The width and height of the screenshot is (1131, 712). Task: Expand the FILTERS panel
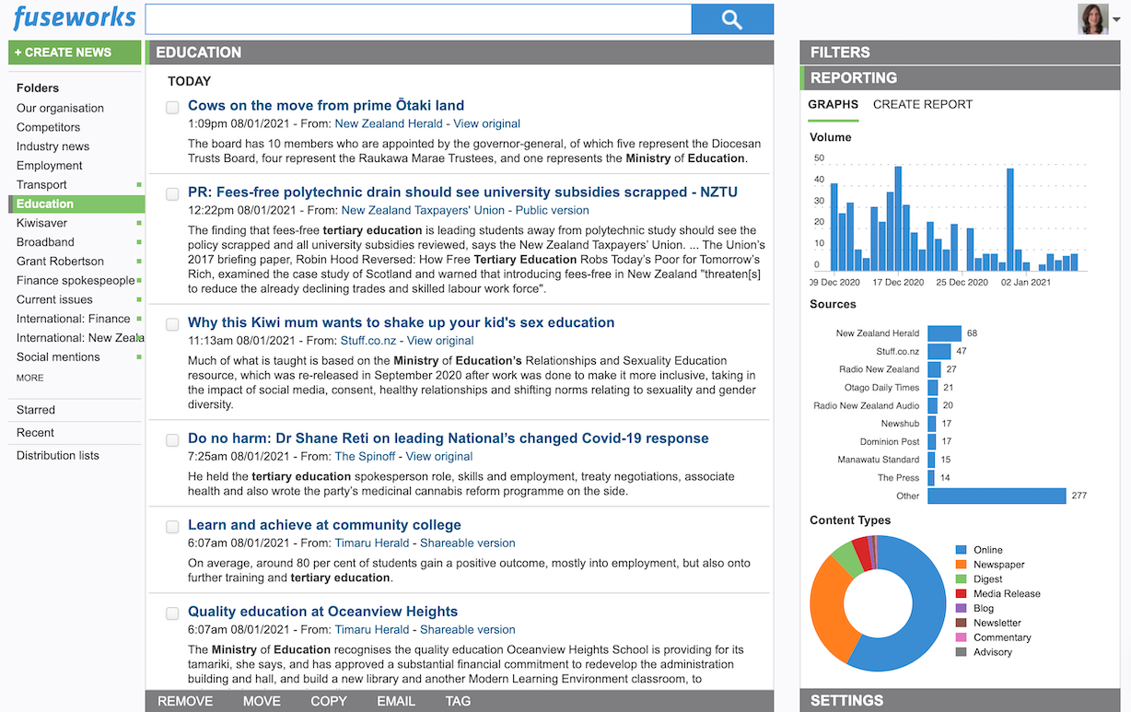point(962,53)
